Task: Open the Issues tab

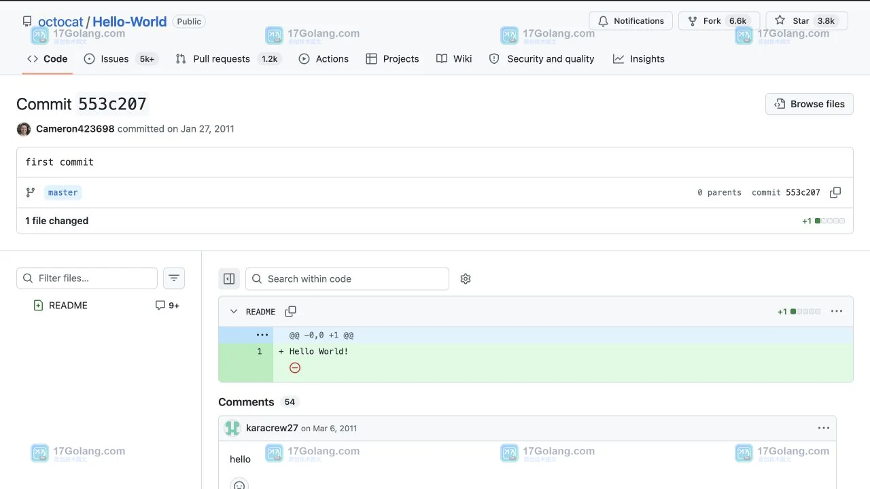Action: (120, 59)
